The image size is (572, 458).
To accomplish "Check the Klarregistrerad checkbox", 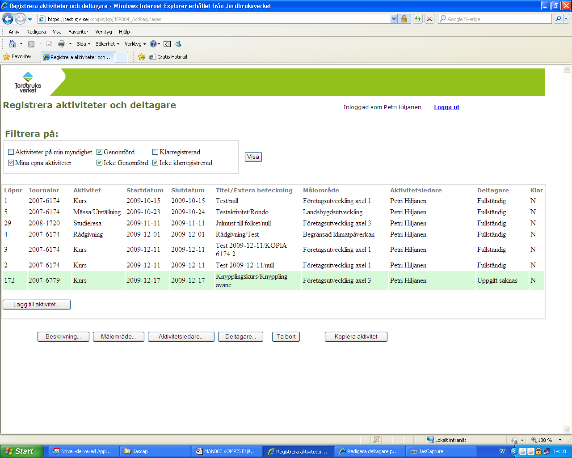I will coord(156,152).
